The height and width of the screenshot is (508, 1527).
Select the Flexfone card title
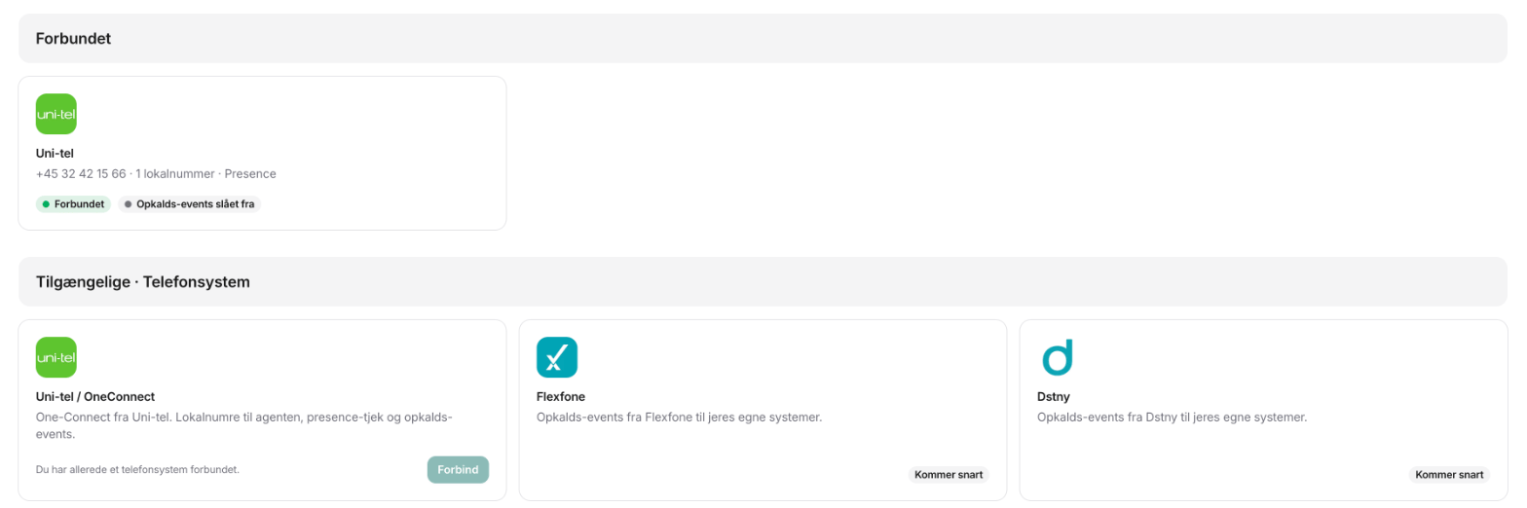point(561,396)
